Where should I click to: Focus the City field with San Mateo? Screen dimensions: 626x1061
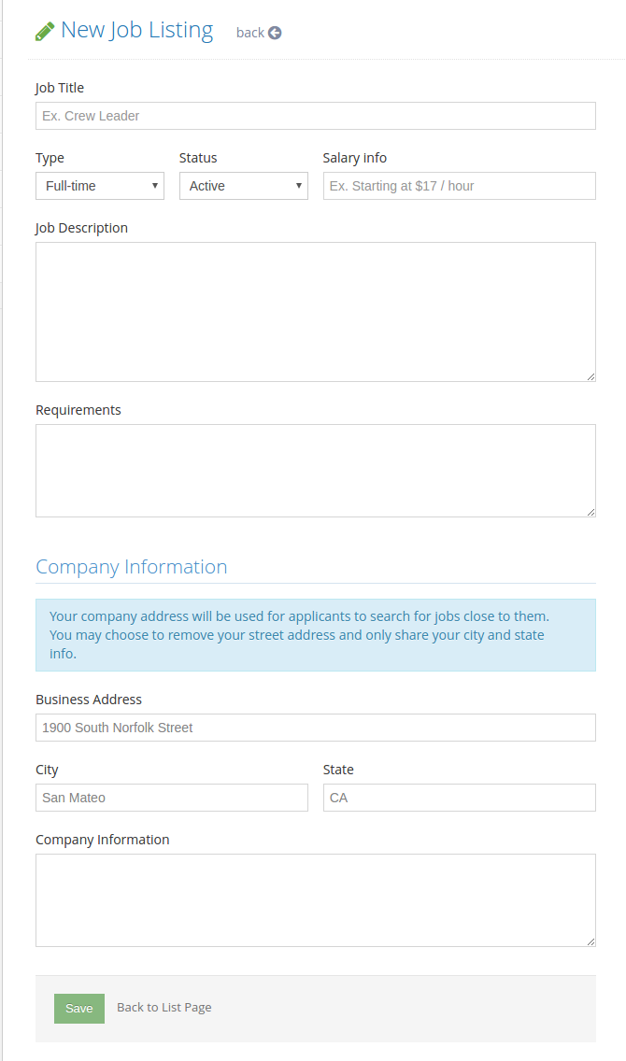[172, 798]
